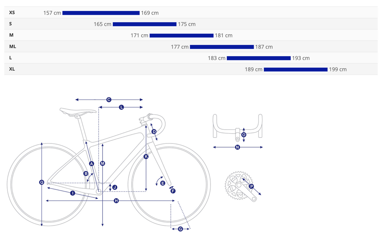The height and width of the screenshot is (241, 382).
Task: Select the K marker beside front wheel
Action: (x=146, y=157)
